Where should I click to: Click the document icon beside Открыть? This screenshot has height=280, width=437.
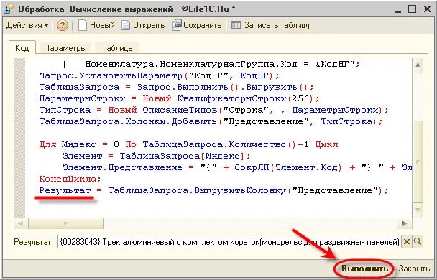(x=126, y=25)
